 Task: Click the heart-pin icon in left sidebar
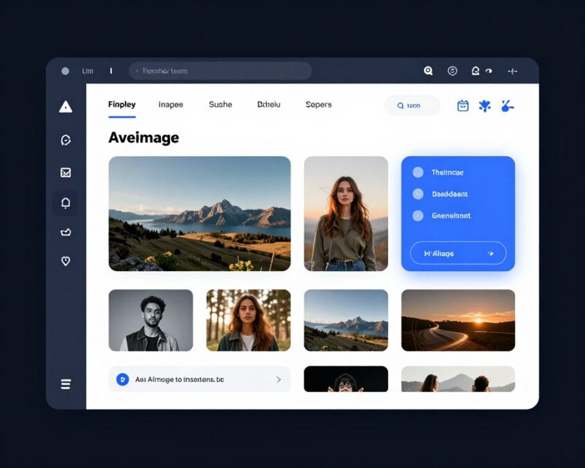tap(64, 261)
